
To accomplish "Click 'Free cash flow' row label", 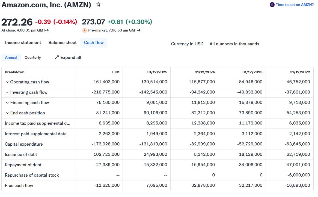I will (19, 186).
